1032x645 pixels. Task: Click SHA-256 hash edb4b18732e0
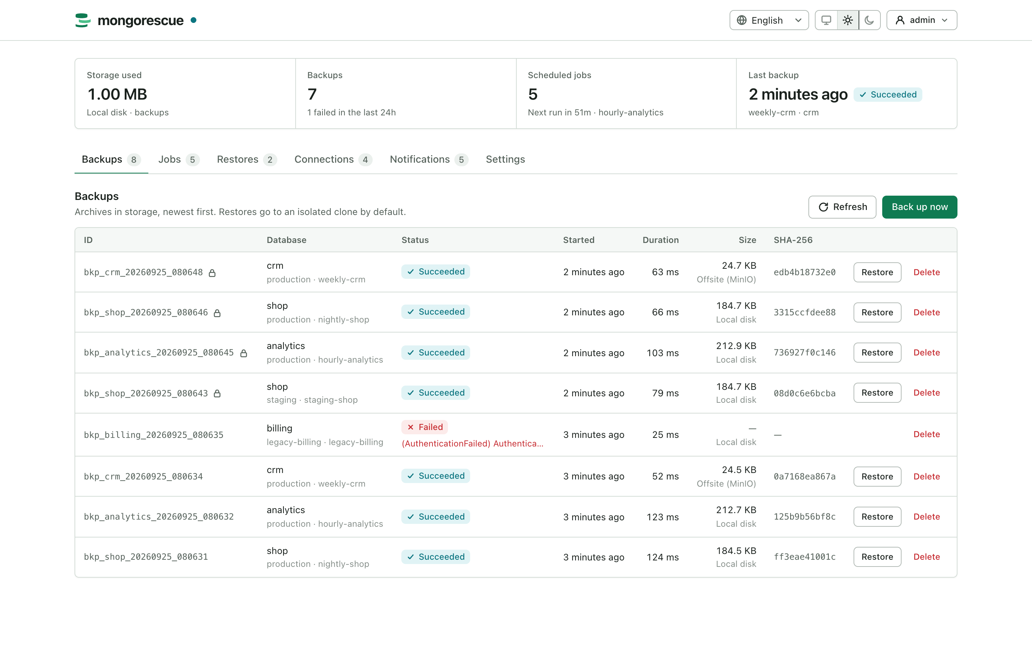[805, 272]
